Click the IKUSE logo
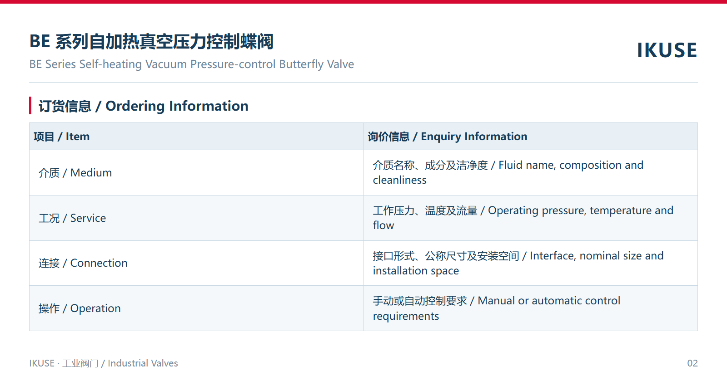 tap(667, 50)
